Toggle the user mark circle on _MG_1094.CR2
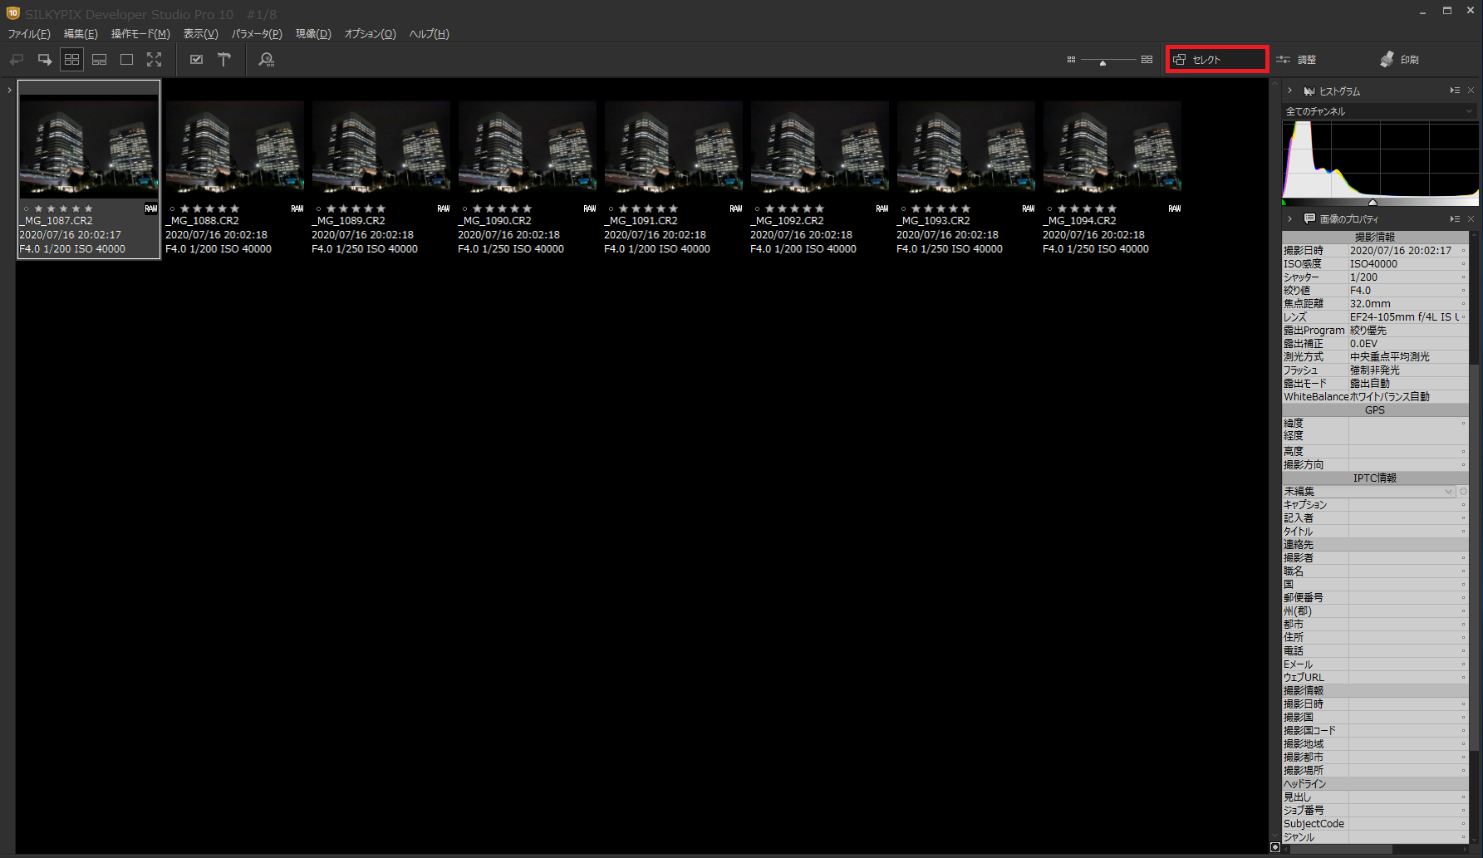 (x=1050, y=208)
